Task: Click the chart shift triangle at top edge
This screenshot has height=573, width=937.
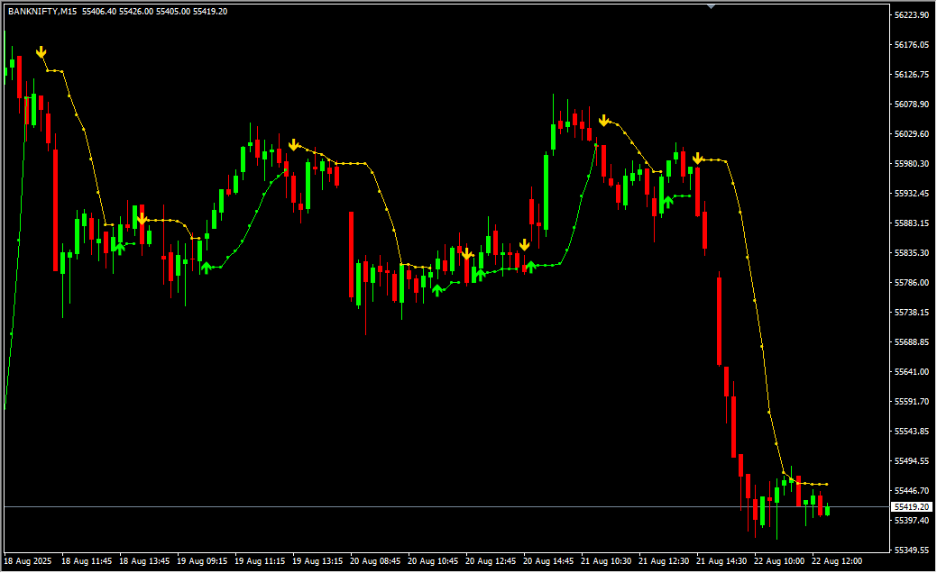Action: (x=712, y=5)
